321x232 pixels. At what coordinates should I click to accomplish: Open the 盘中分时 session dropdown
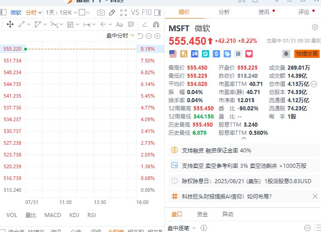(x=120, y=36)
